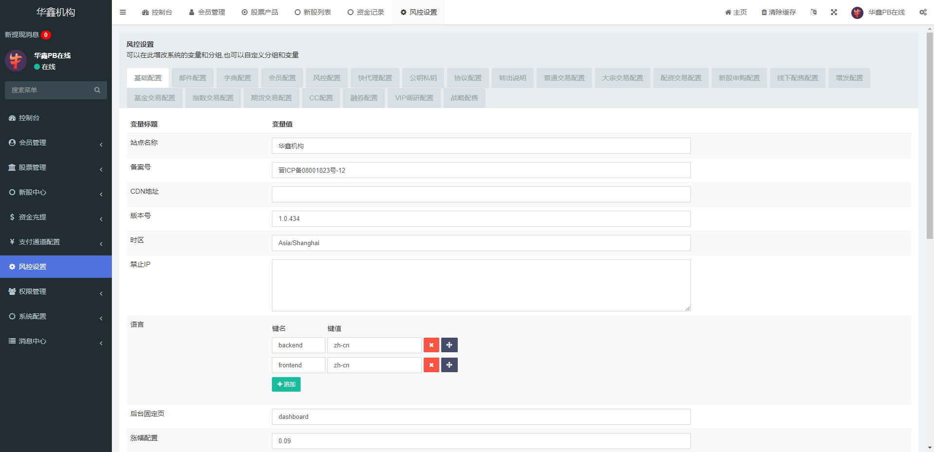Open the 快代理配置 config tab

tap(375, 78)
